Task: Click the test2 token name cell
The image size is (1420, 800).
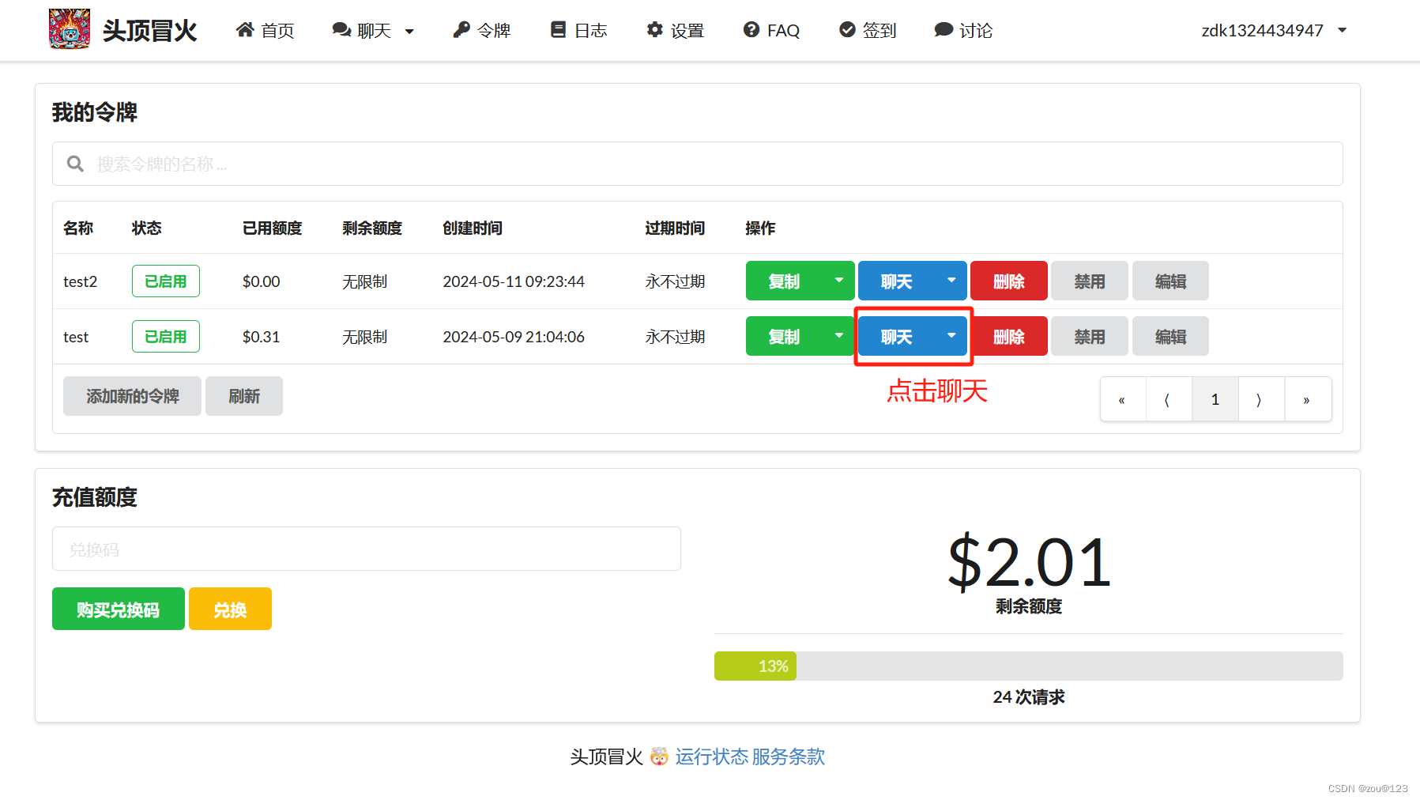Action: [80, 281]
